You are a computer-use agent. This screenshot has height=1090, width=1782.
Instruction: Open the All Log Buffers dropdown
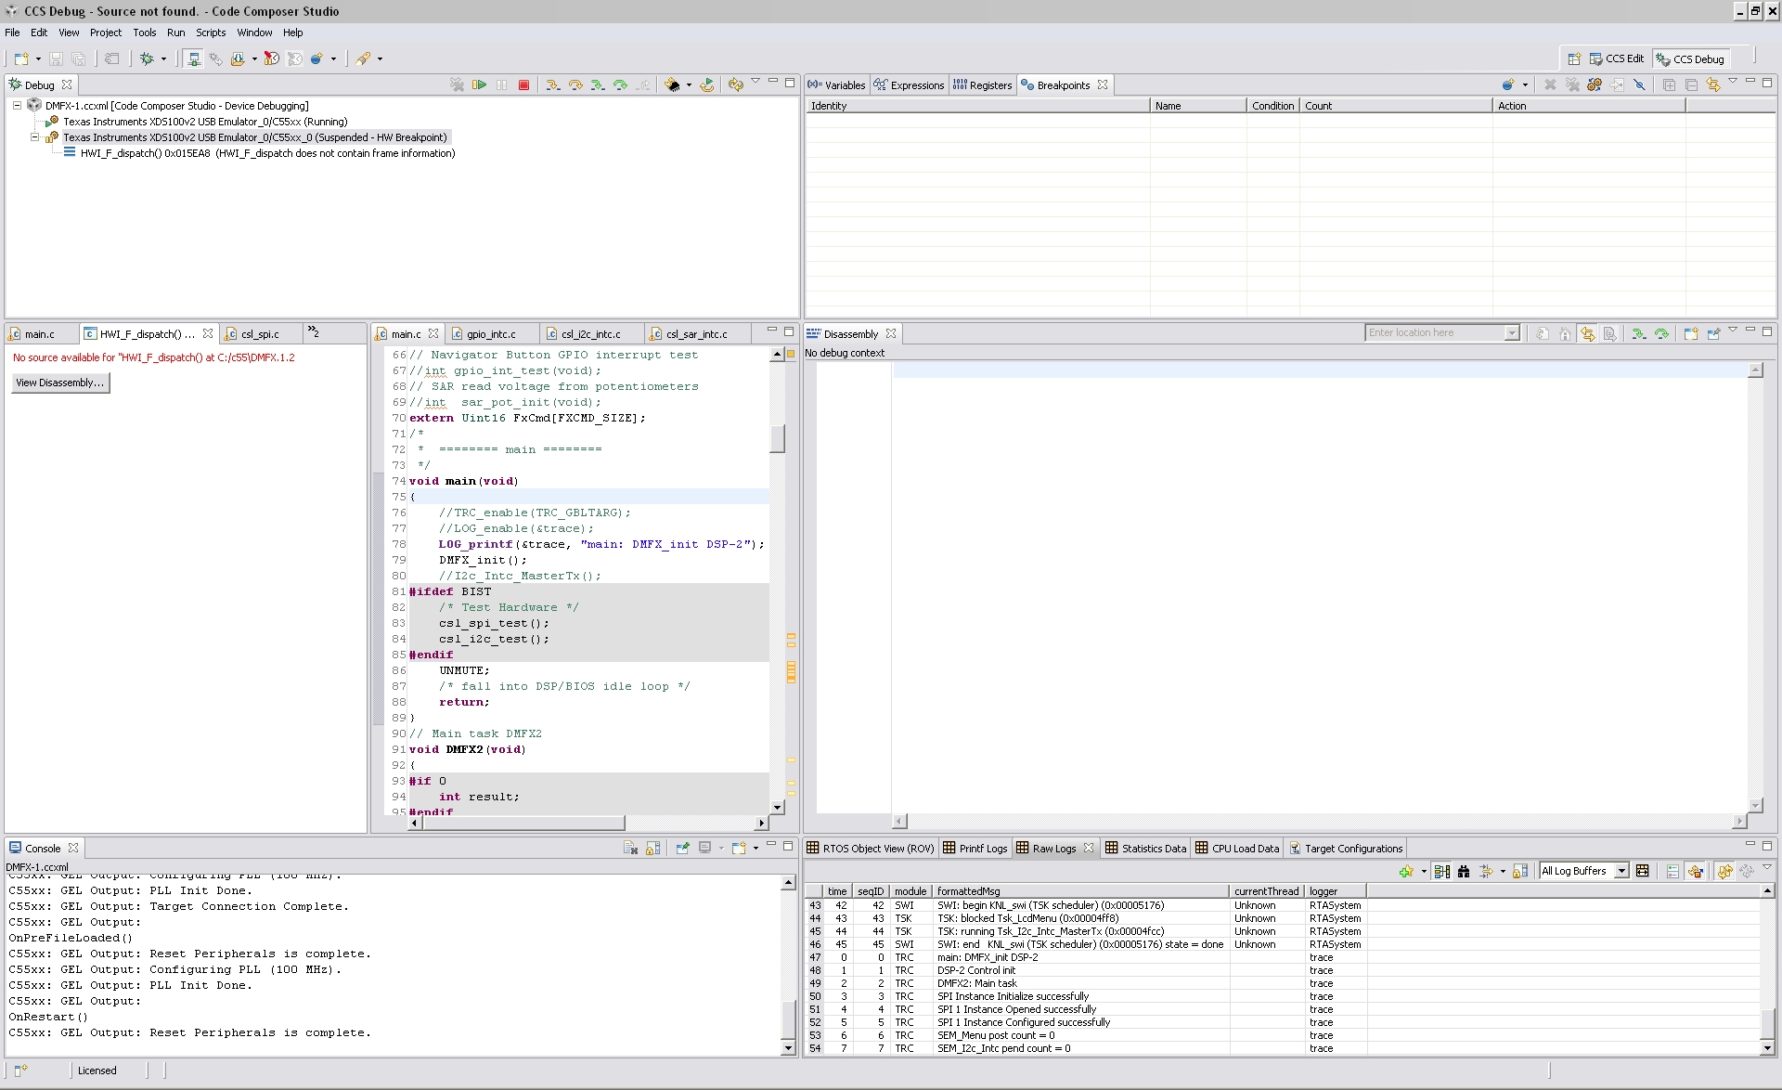[1621, 870]
